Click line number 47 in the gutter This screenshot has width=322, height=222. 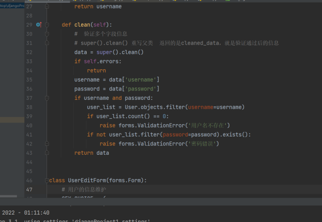(29, 189)
